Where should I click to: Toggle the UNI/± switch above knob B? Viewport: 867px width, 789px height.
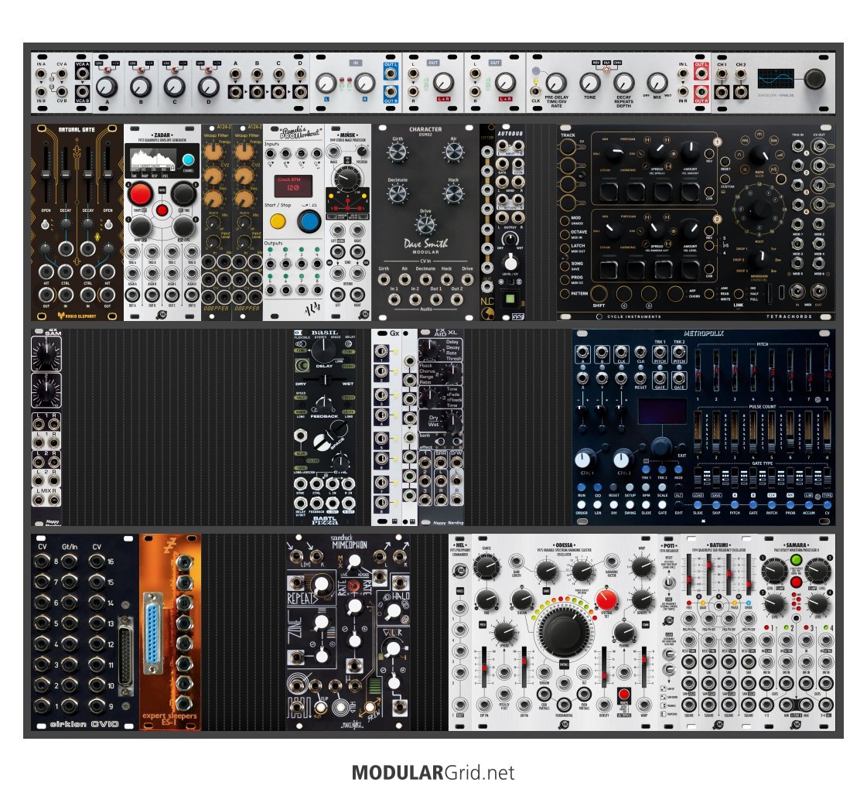141,70
